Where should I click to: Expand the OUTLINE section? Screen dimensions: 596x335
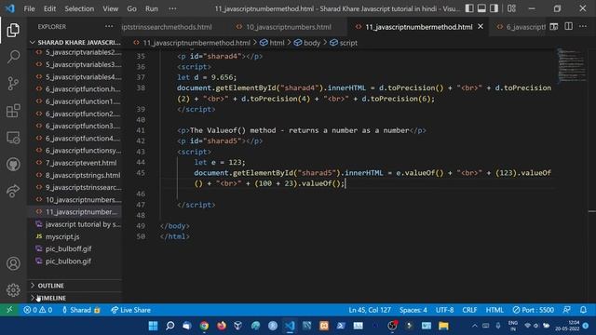click(74, 286)
